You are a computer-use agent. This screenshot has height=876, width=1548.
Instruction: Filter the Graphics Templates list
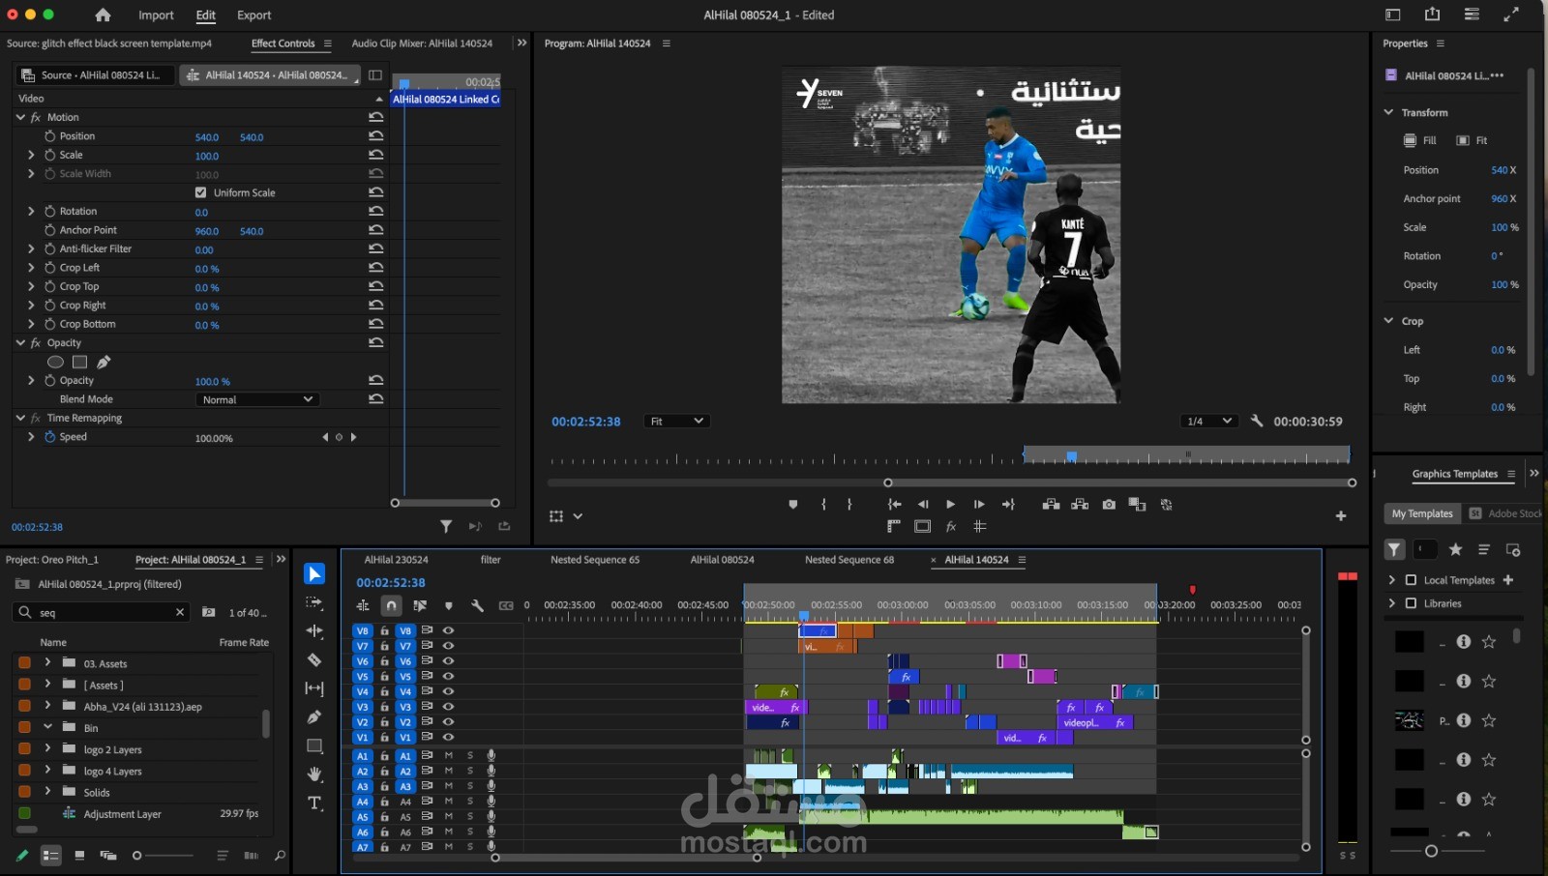click(1394, 550)
